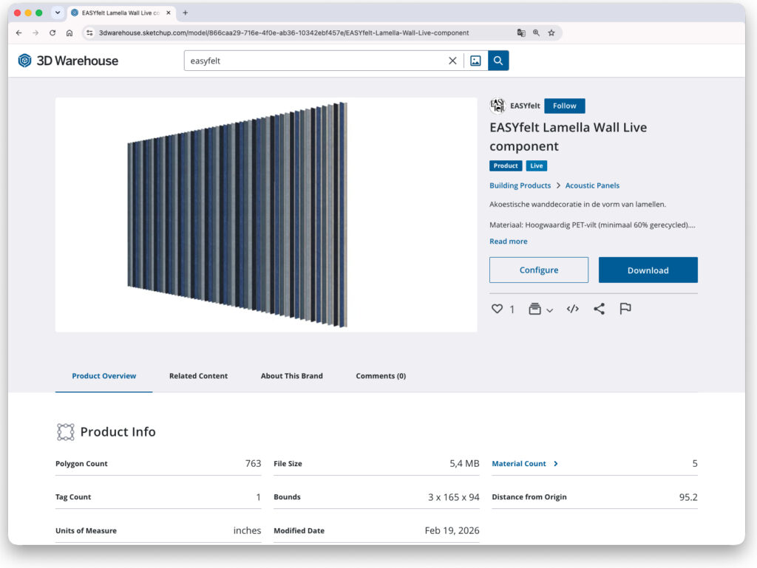Open Material Count details
The height and width of the screenshot is (568, 757).
coord(518,464)
